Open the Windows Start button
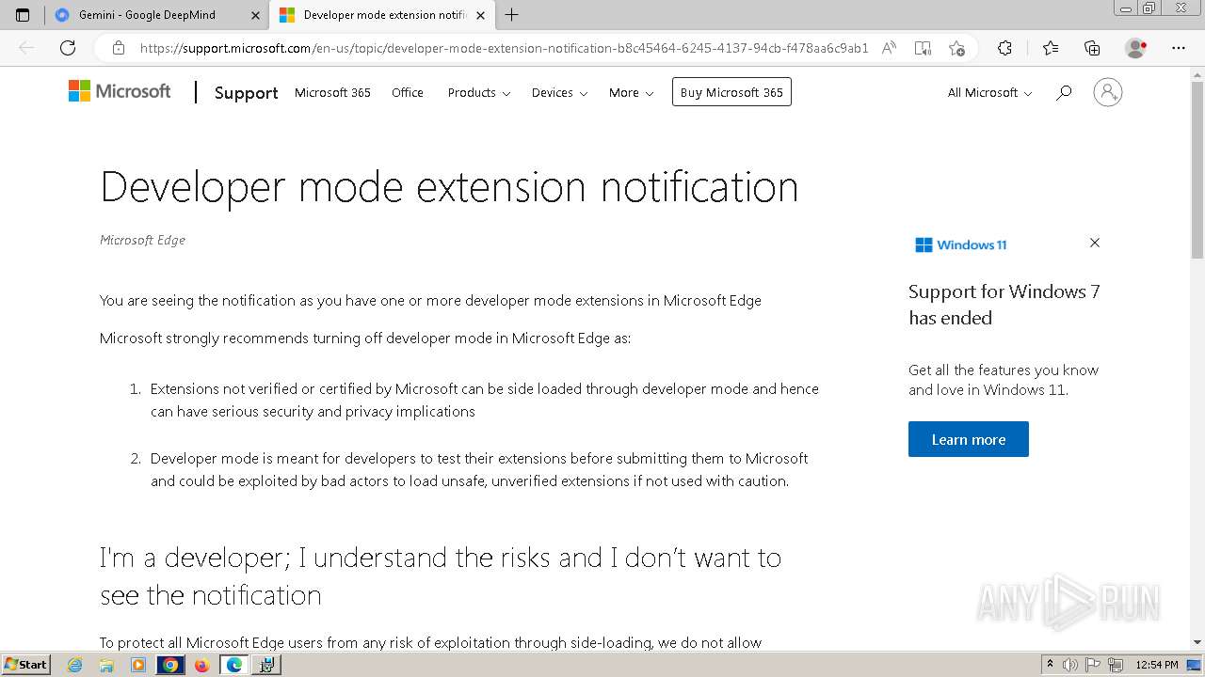This screenshot has width=1205, height=677. [26, 664]
